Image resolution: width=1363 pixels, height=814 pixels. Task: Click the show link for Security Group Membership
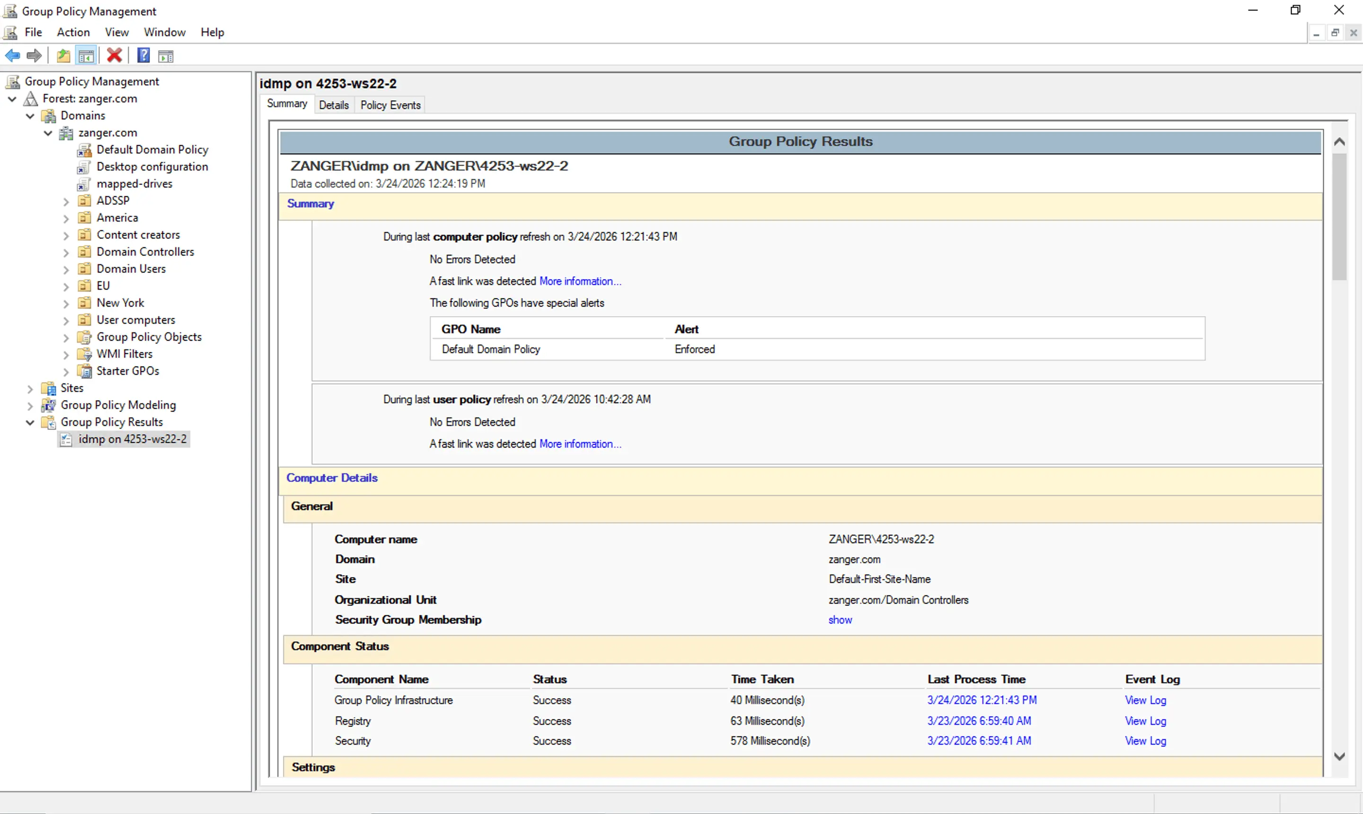click(841, 619)
